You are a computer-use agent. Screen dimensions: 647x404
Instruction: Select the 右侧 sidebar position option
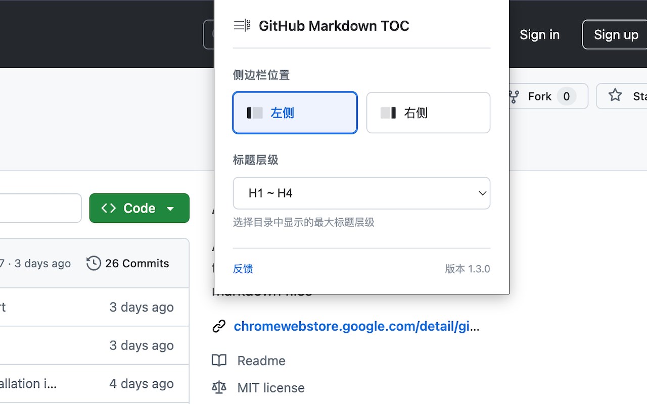point(428,113)
